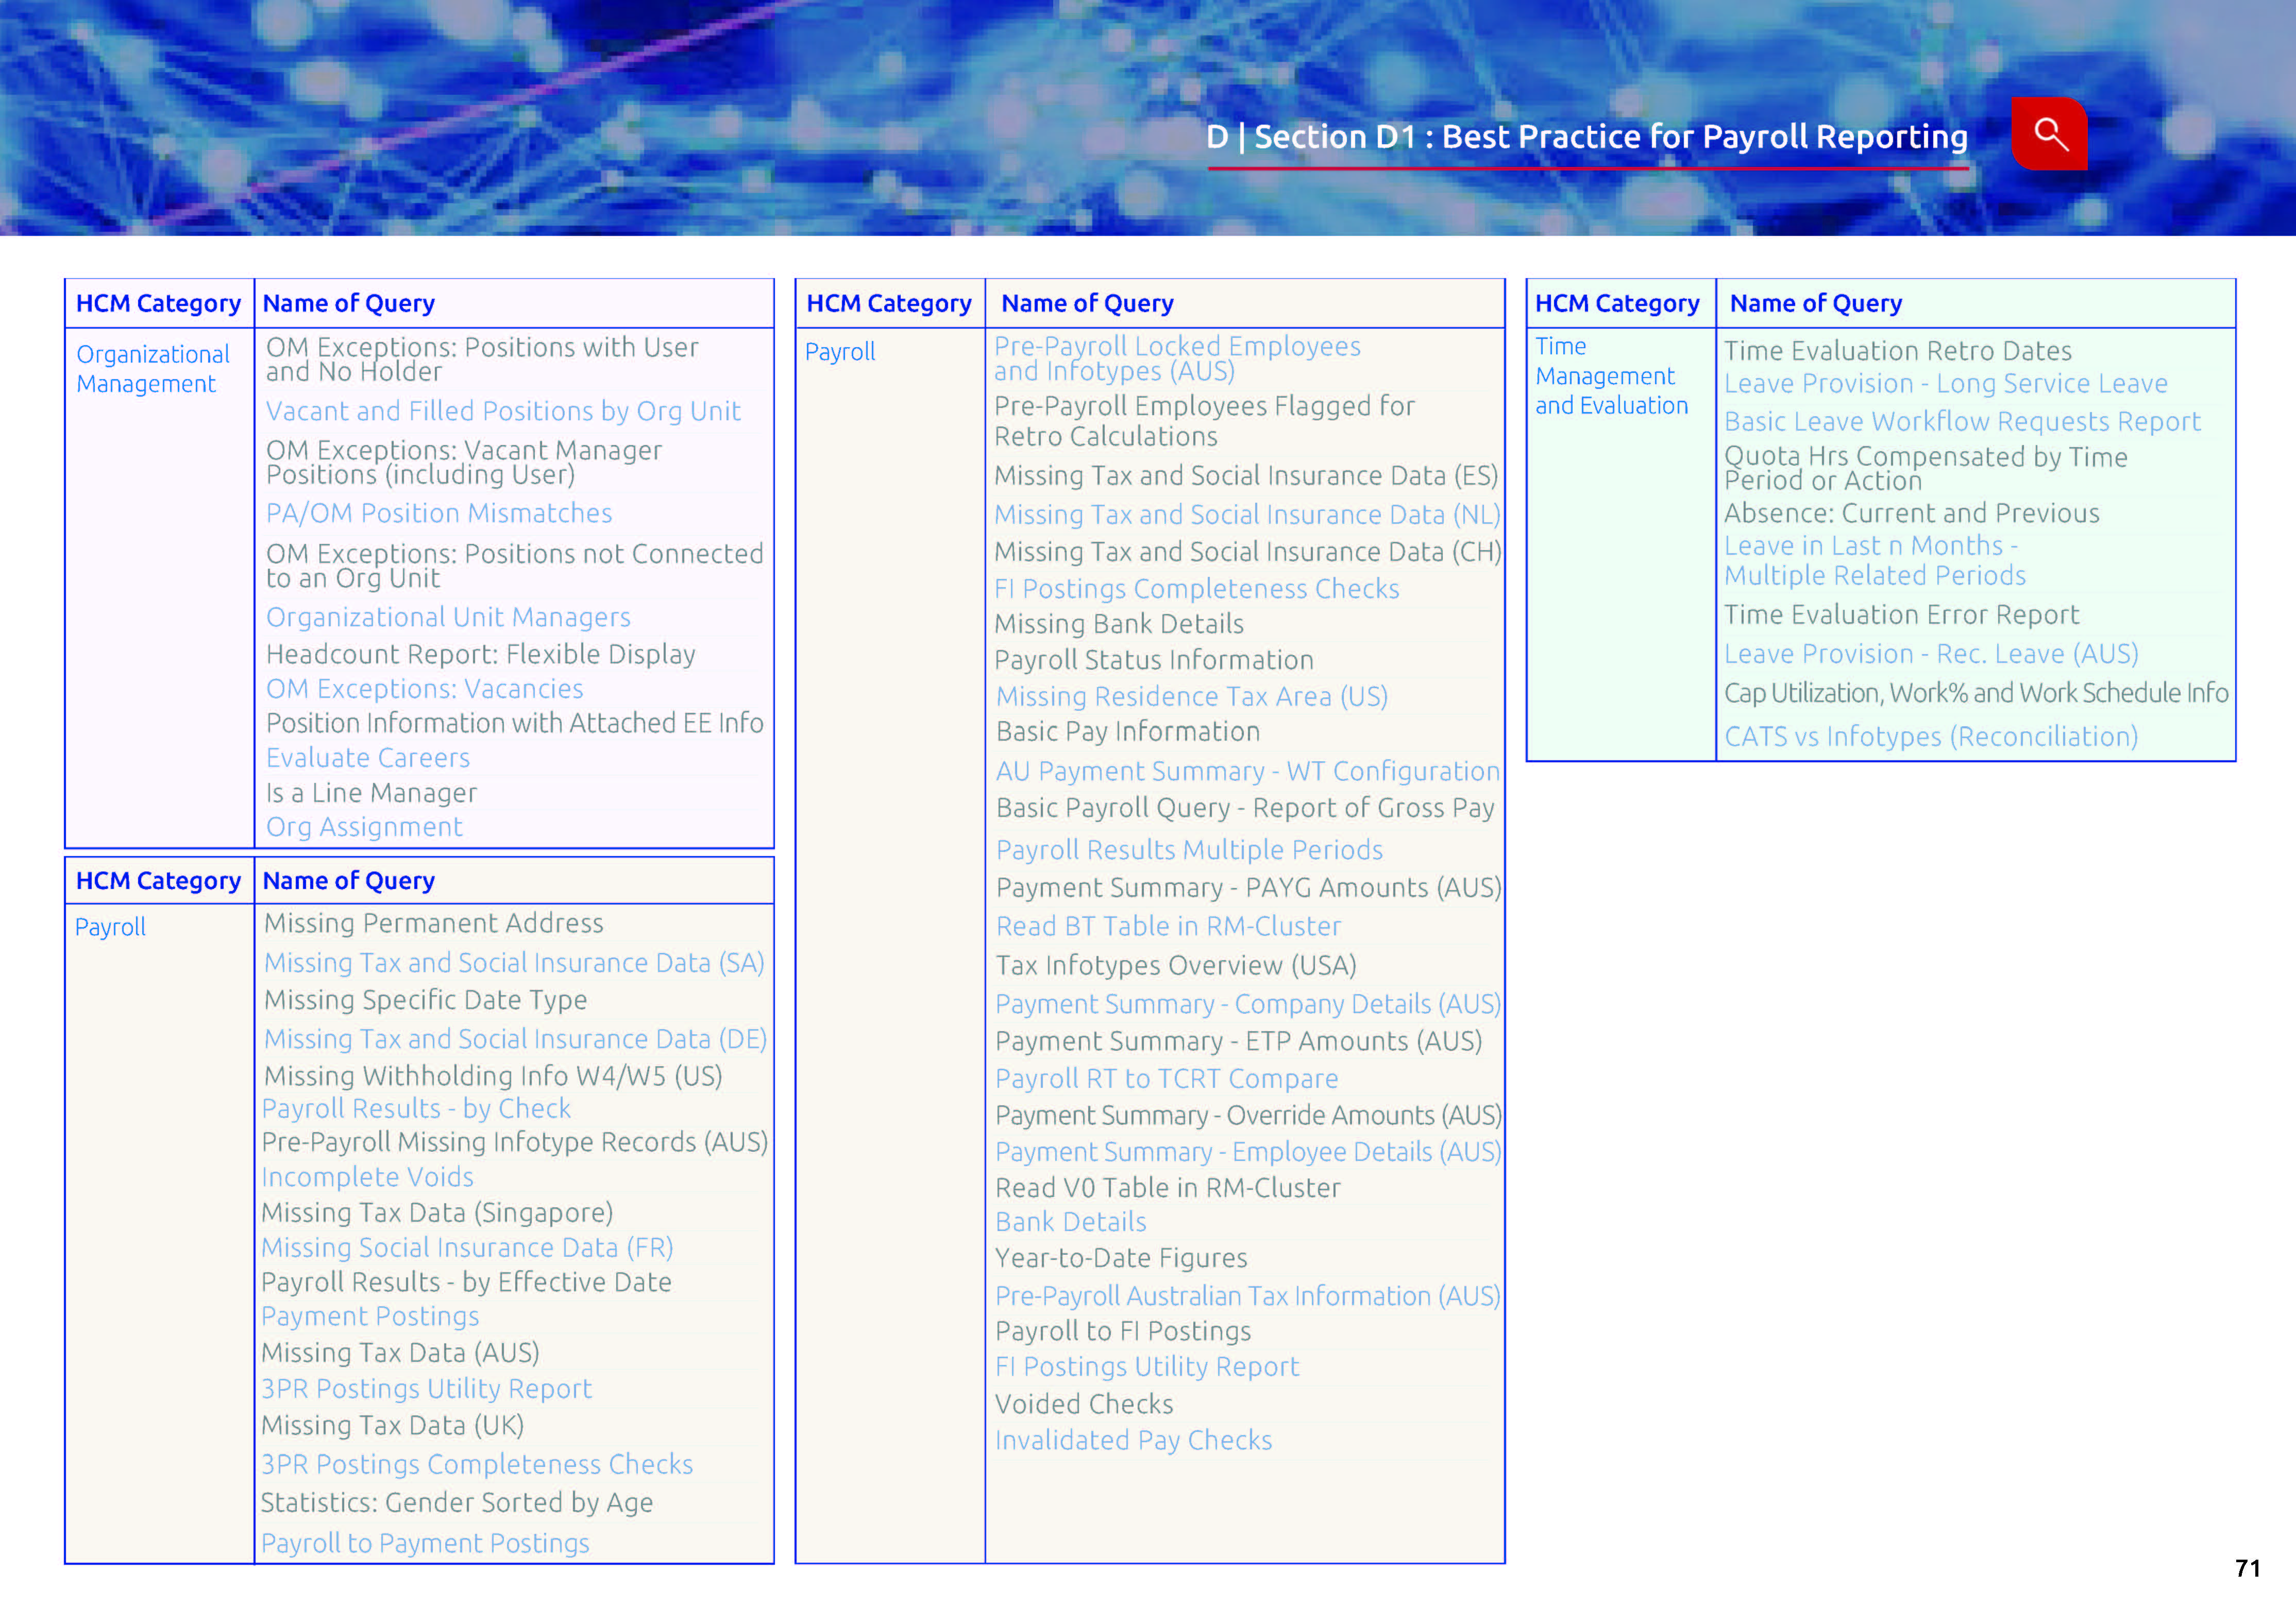The image size is (2296, 1623).
Task: Select 'Organizational Unit Managers' query
Action: 448,617
